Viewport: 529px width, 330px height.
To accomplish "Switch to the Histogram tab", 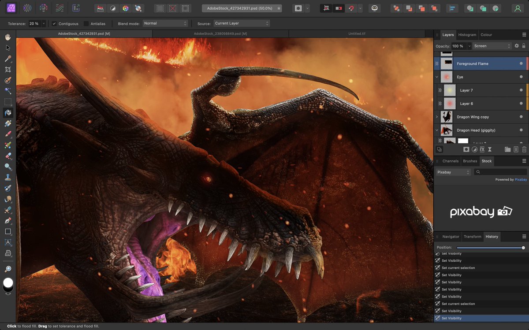I will (x=467, y=35).
